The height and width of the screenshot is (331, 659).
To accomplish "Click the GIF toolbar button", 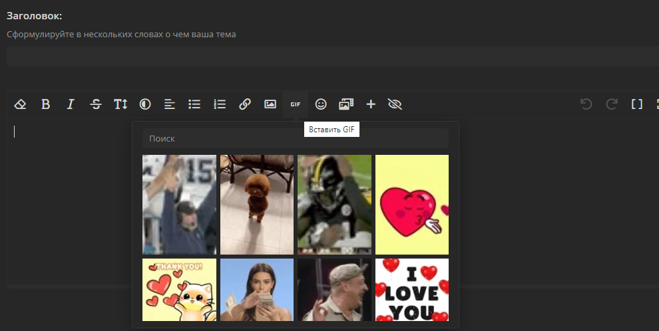I will (x=296, y=104).
